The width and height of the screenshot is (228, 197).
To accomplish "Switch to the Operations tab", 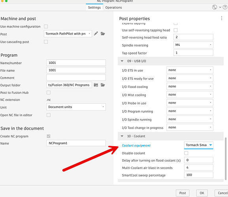I will (113, 7).
